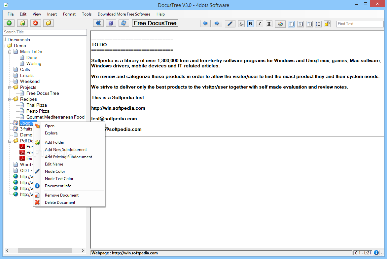The width and height of the screenshot is (387, 259).
Task: Toggle bullet list formatting
Action: click(318, 24)
